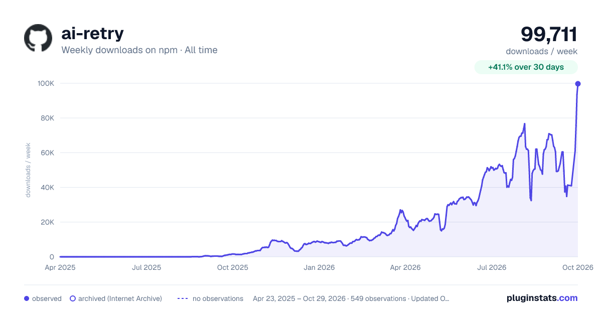Screen dimensions: 602x316
Task: Click the Oct 2026 x-axis label
Action: pyautogui.click(x=578, y=267)
